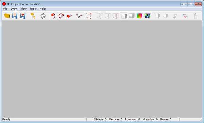Click the 3D glasses stereo icon
The height and width of the screenshot is (123, 204).
tap(185, 16)
